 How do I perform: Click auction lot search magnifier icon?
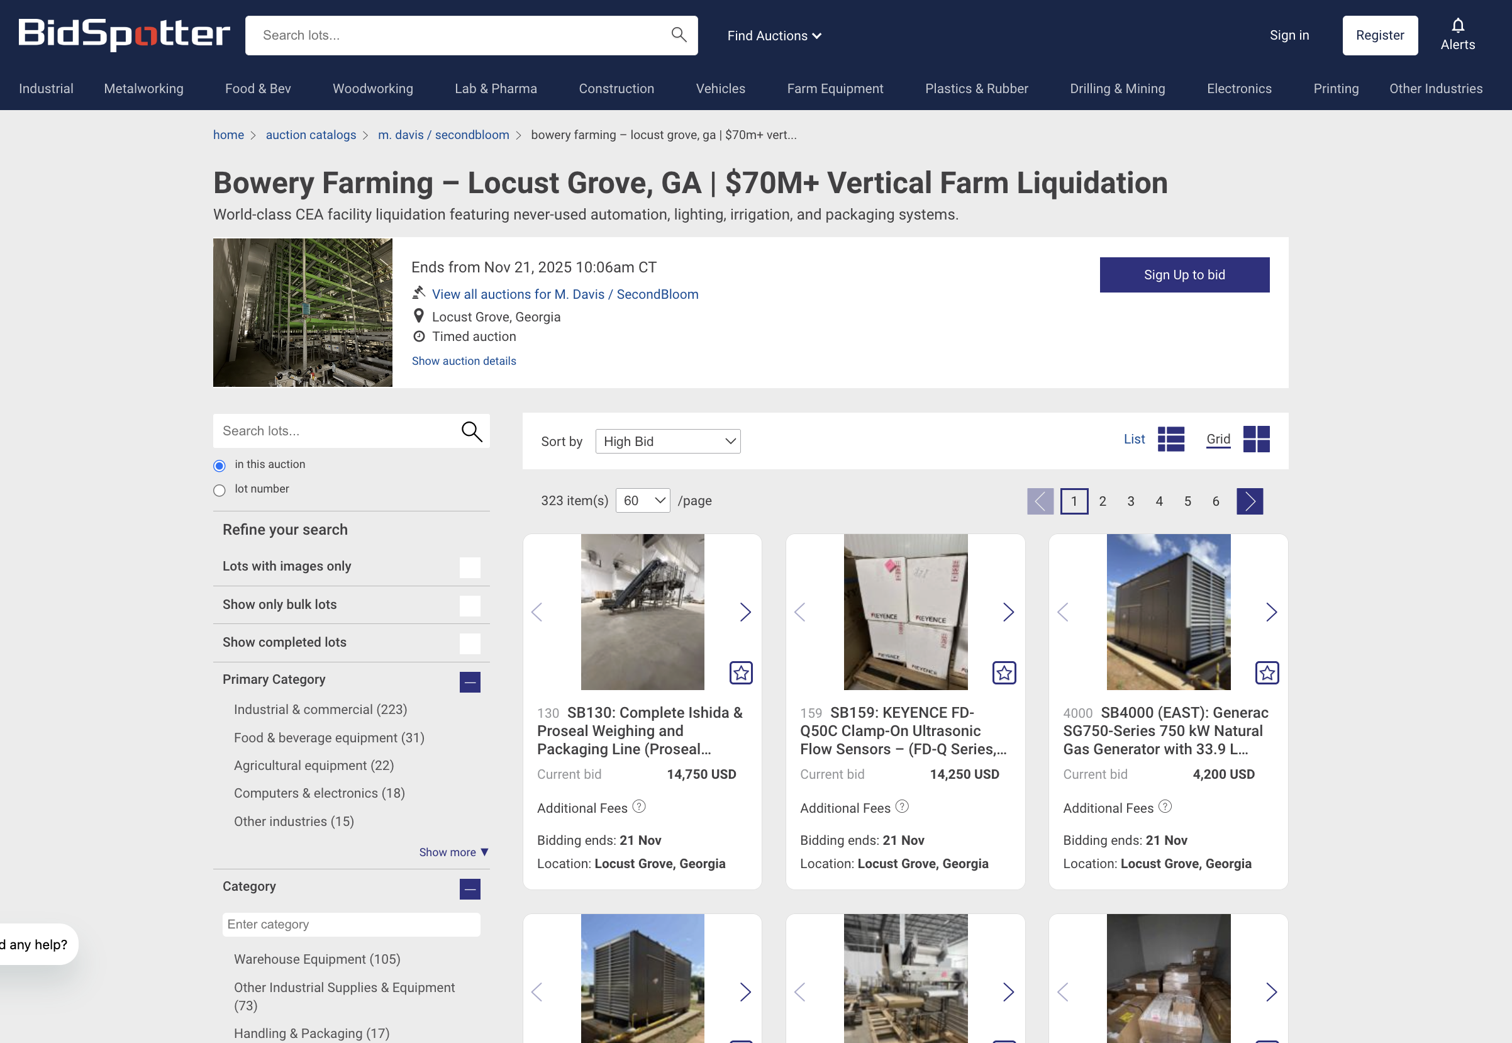pyautogui.click(x=471, y=432)
